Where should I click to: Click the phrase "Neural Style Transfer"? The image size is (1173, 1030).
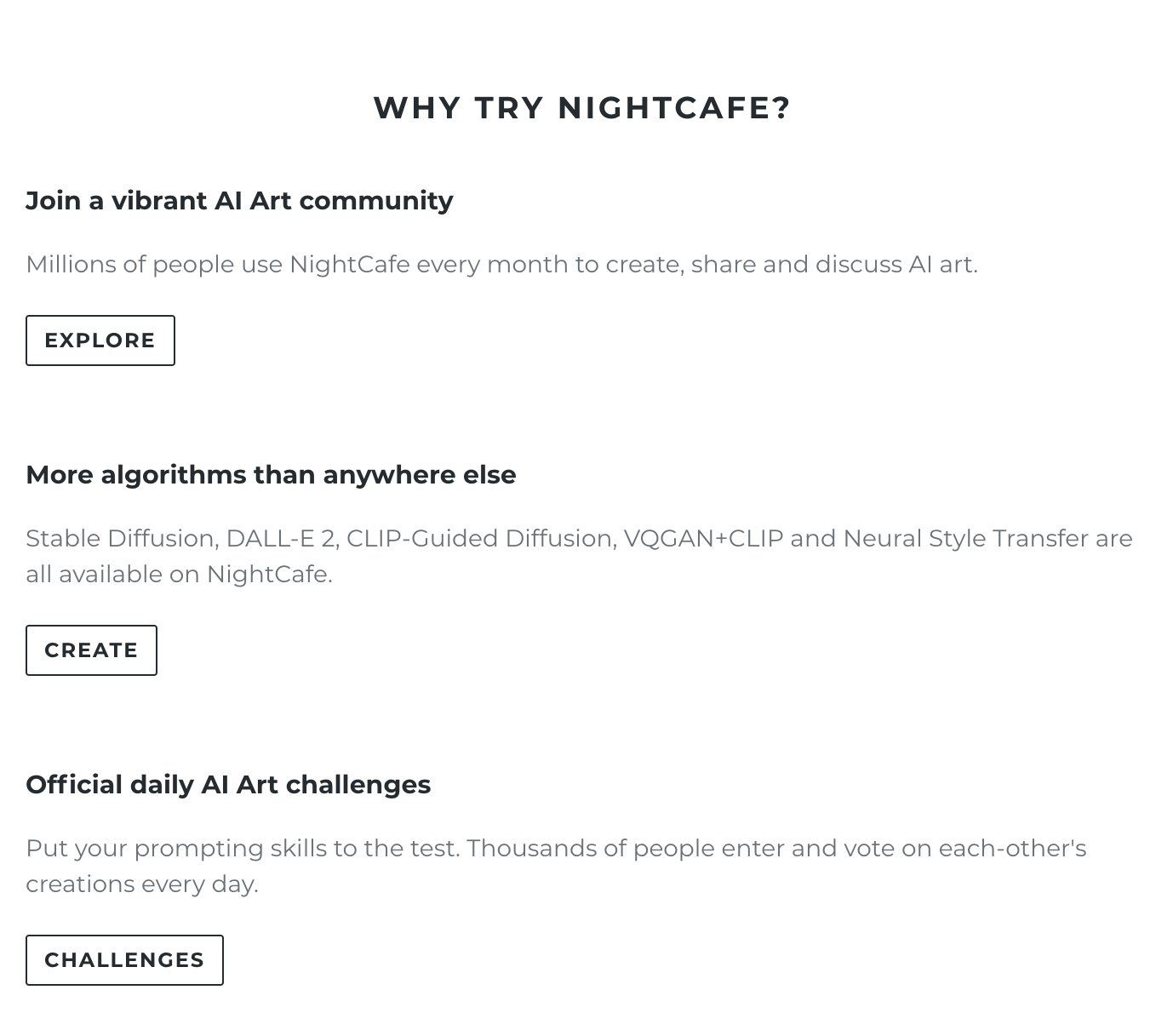pos(965,539)
